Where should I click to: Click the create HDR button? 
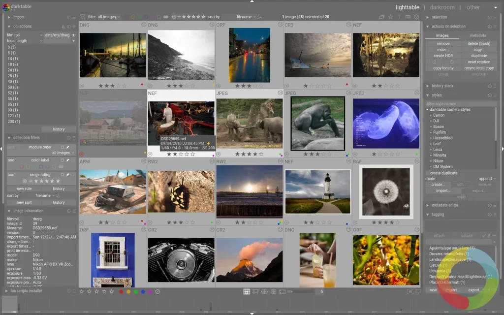pos(443,56)
